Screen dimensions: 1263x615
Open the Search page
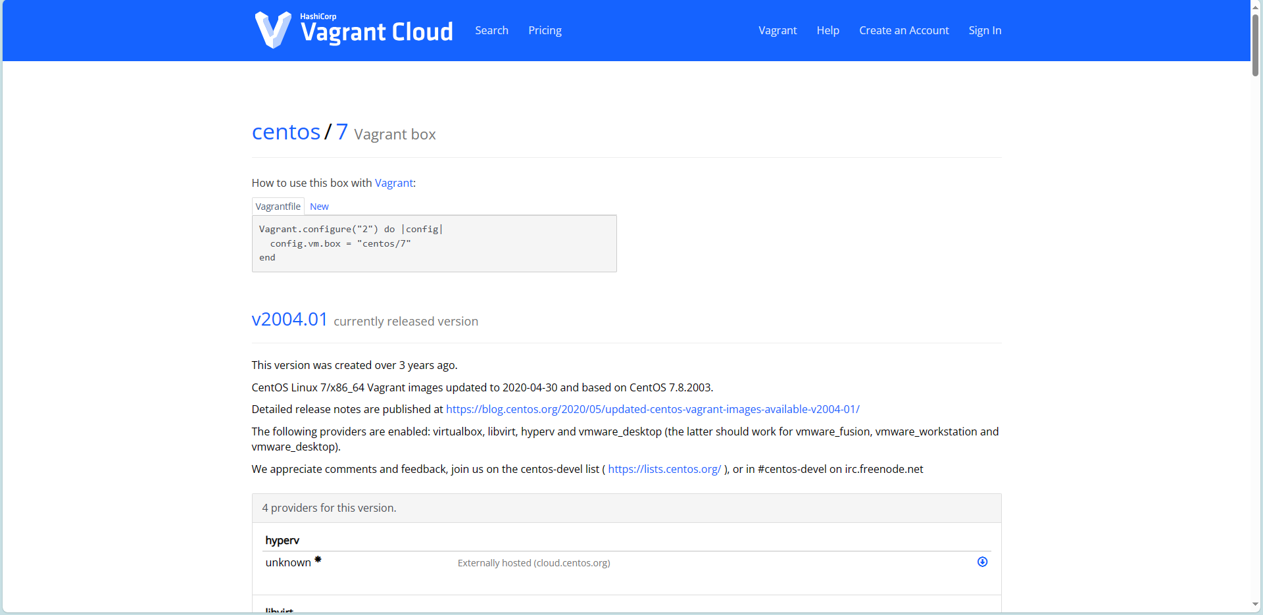point(491,30)
